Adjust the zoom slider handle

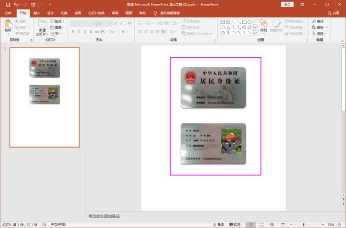304,224
